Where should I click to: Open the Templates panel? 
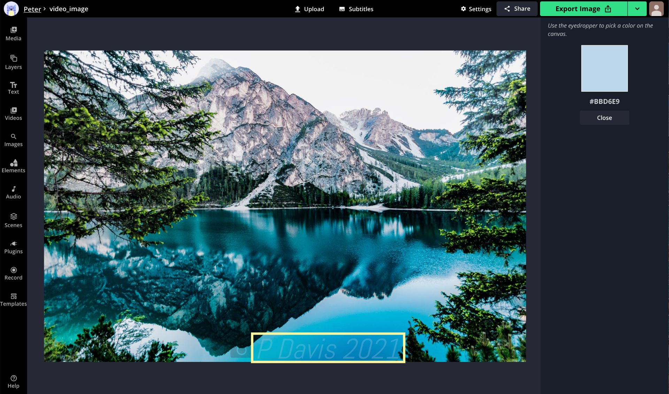point(13,299)
